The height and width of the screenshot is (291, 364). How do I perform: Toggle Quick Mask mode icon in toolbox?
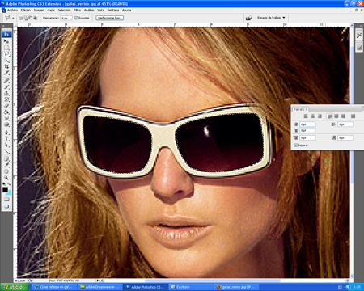coord(6,200)
